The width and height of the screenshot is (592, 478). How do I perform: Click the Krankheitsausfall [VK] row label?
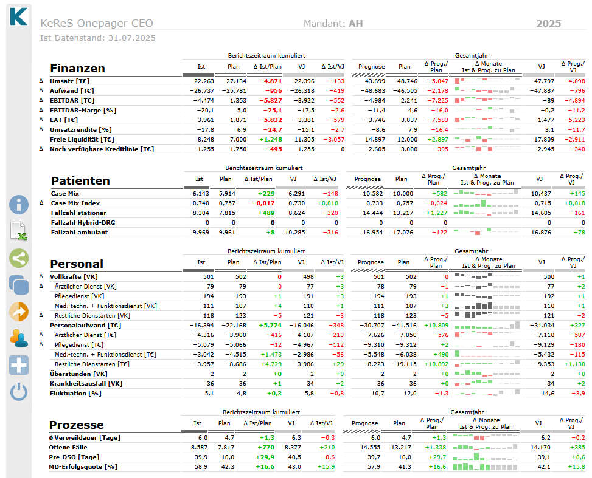click(x=86, y=384)
